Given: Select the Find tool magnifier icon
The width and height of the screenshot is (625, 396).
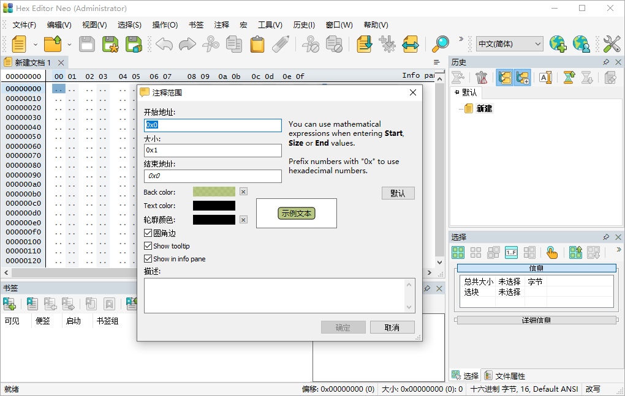Looking at the screenshot, I should tap(441, 44).
